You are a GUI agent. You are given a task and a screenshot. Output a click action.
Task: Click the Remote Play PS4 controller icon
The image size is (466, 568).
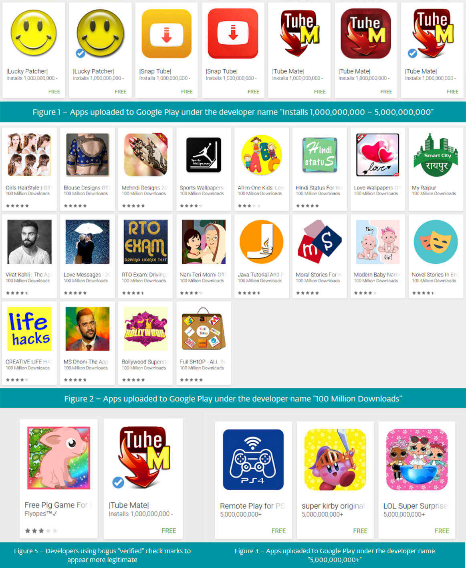point(253,460)
